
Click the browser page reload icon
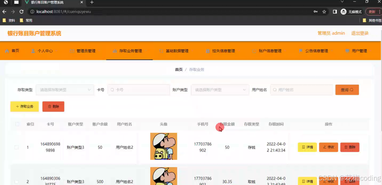tap(21, 12)
